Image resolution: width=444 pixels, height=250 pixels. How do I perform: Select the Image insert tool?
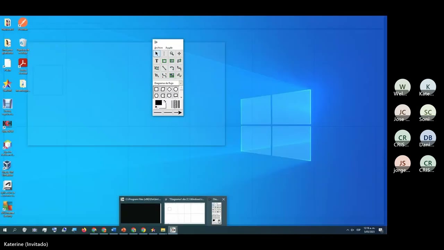coord(172,75)
